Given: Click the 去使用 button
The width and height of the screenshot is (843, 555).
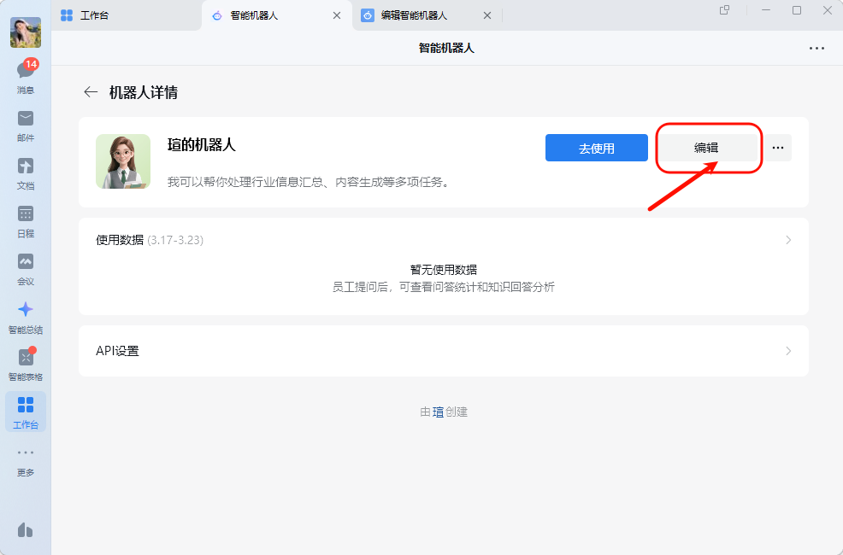Looking at the screenshot, I should point(596,148).
